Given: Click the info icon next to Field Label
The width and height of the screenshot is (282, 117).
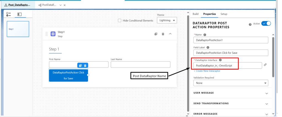Looking at the screenshot, I should [x=208, y=48].
